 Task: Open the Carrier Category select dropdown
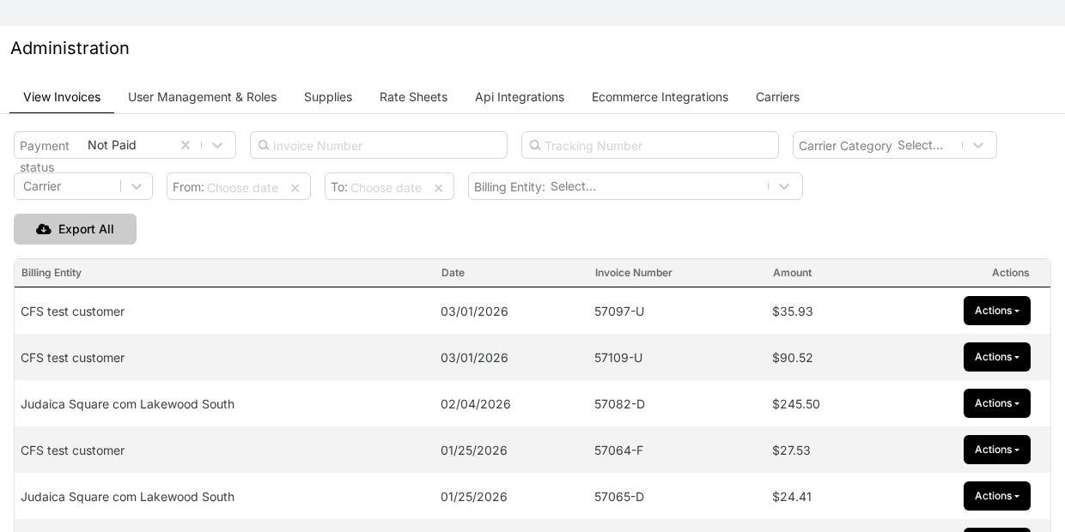978,145
